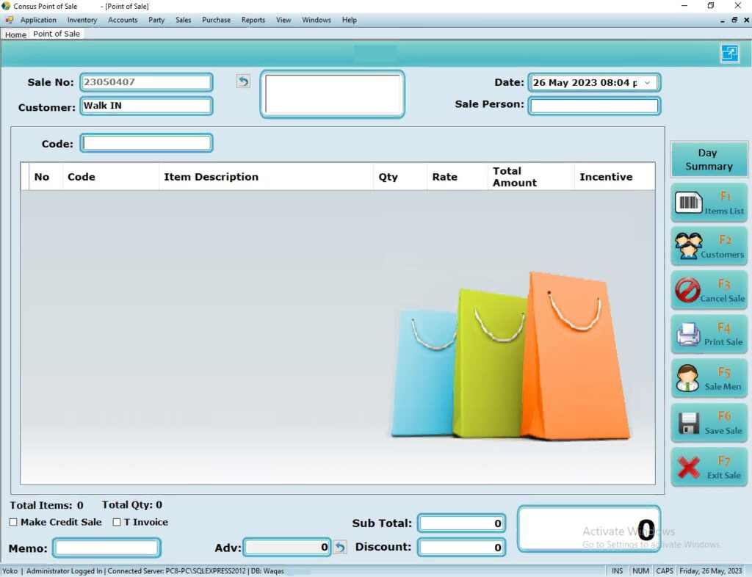
Task: Focus the Sale Person field
Action: (593, 106)
